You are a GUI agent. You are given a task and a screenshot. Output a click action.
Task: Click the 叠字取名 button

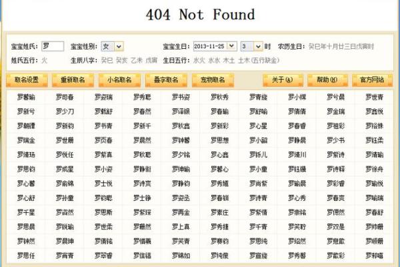coord(166,80)
